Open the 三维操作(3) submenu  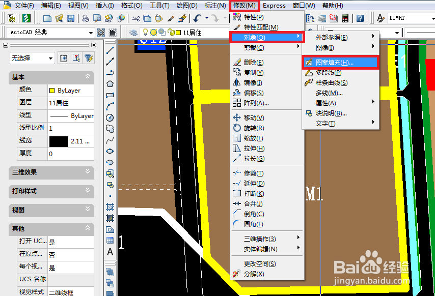[267, 239]
